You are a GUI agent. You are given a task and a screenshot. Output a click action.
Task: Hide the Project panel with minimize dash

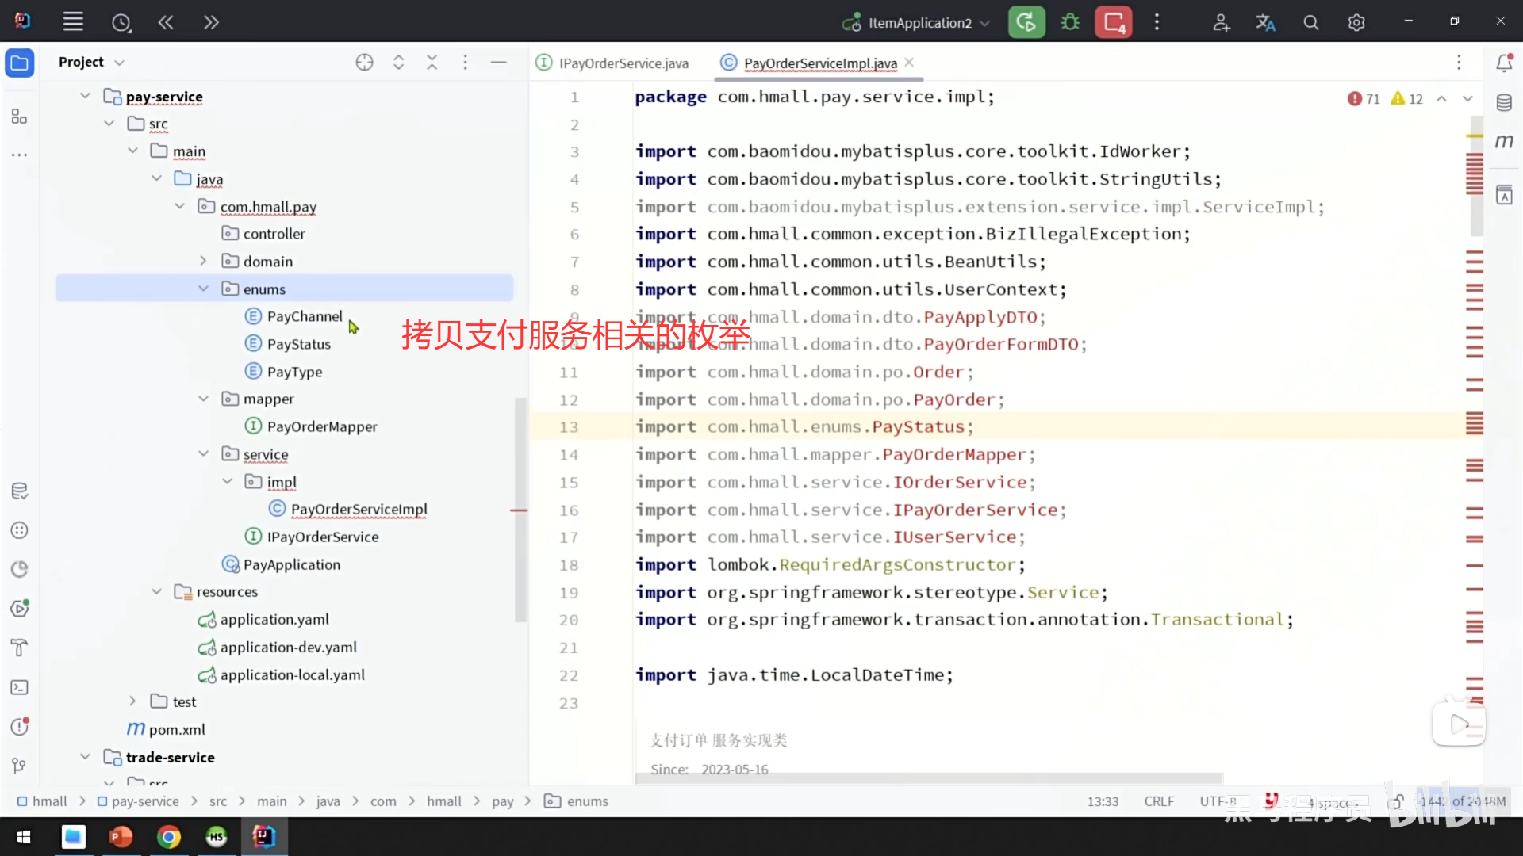click(x=498, y=63)
